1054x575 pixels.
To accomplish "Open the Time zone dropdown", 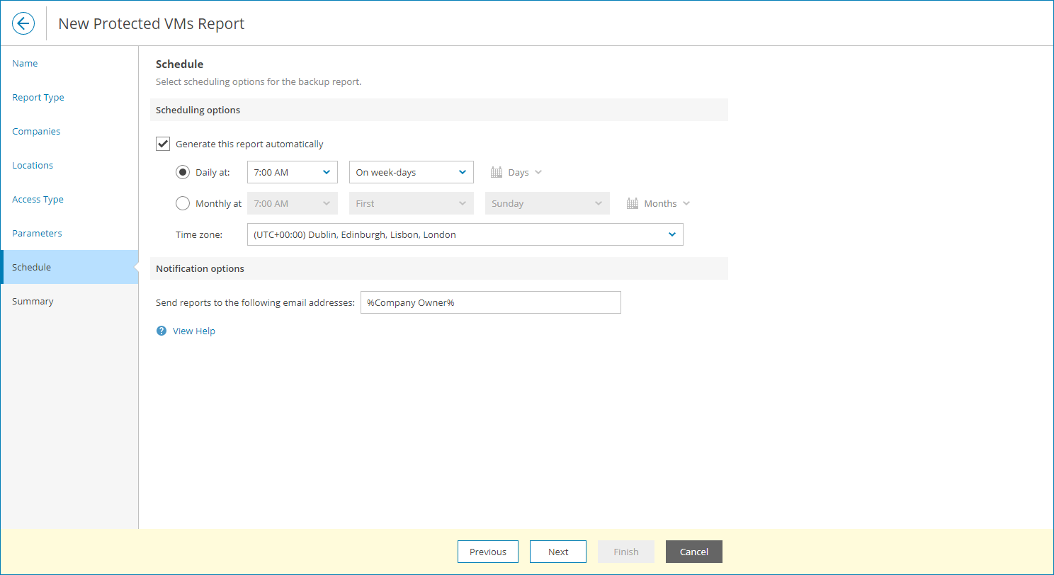I will click(x=465, y=234).
